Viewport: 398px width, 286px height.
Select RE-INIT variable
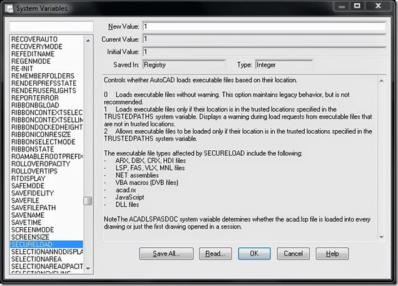(x=47, y=69)
